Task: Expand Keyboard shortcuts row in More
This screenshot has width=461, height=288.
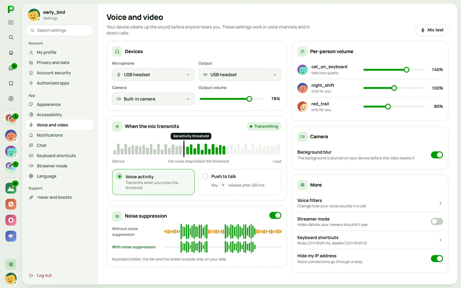Action: tap(370, 240)
